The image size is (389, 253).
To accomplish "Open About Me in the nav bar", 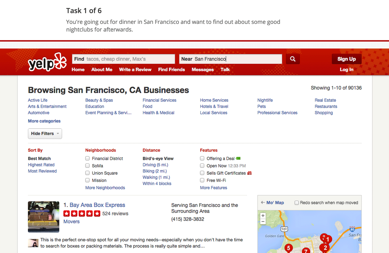I will click(x=102, y=69).
